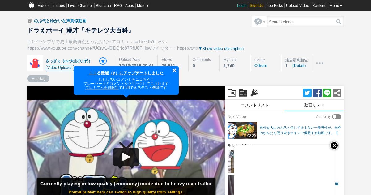Open uploader name さっざぇ（cv:大山のぶ代）
371x195 pixels.
[69, 61]
